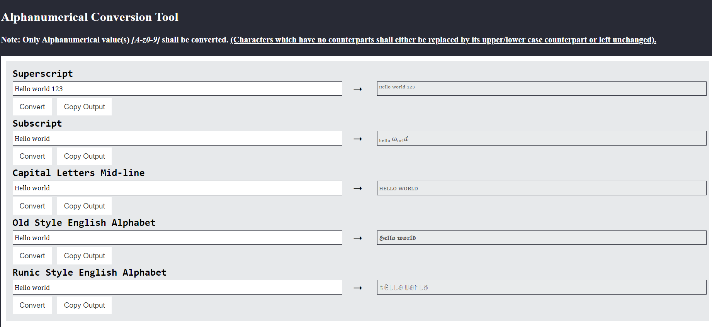The width and height of the screenshot is (712, 327).
Task: Click the Runic Style output box
Action: [x=541, y=287]
